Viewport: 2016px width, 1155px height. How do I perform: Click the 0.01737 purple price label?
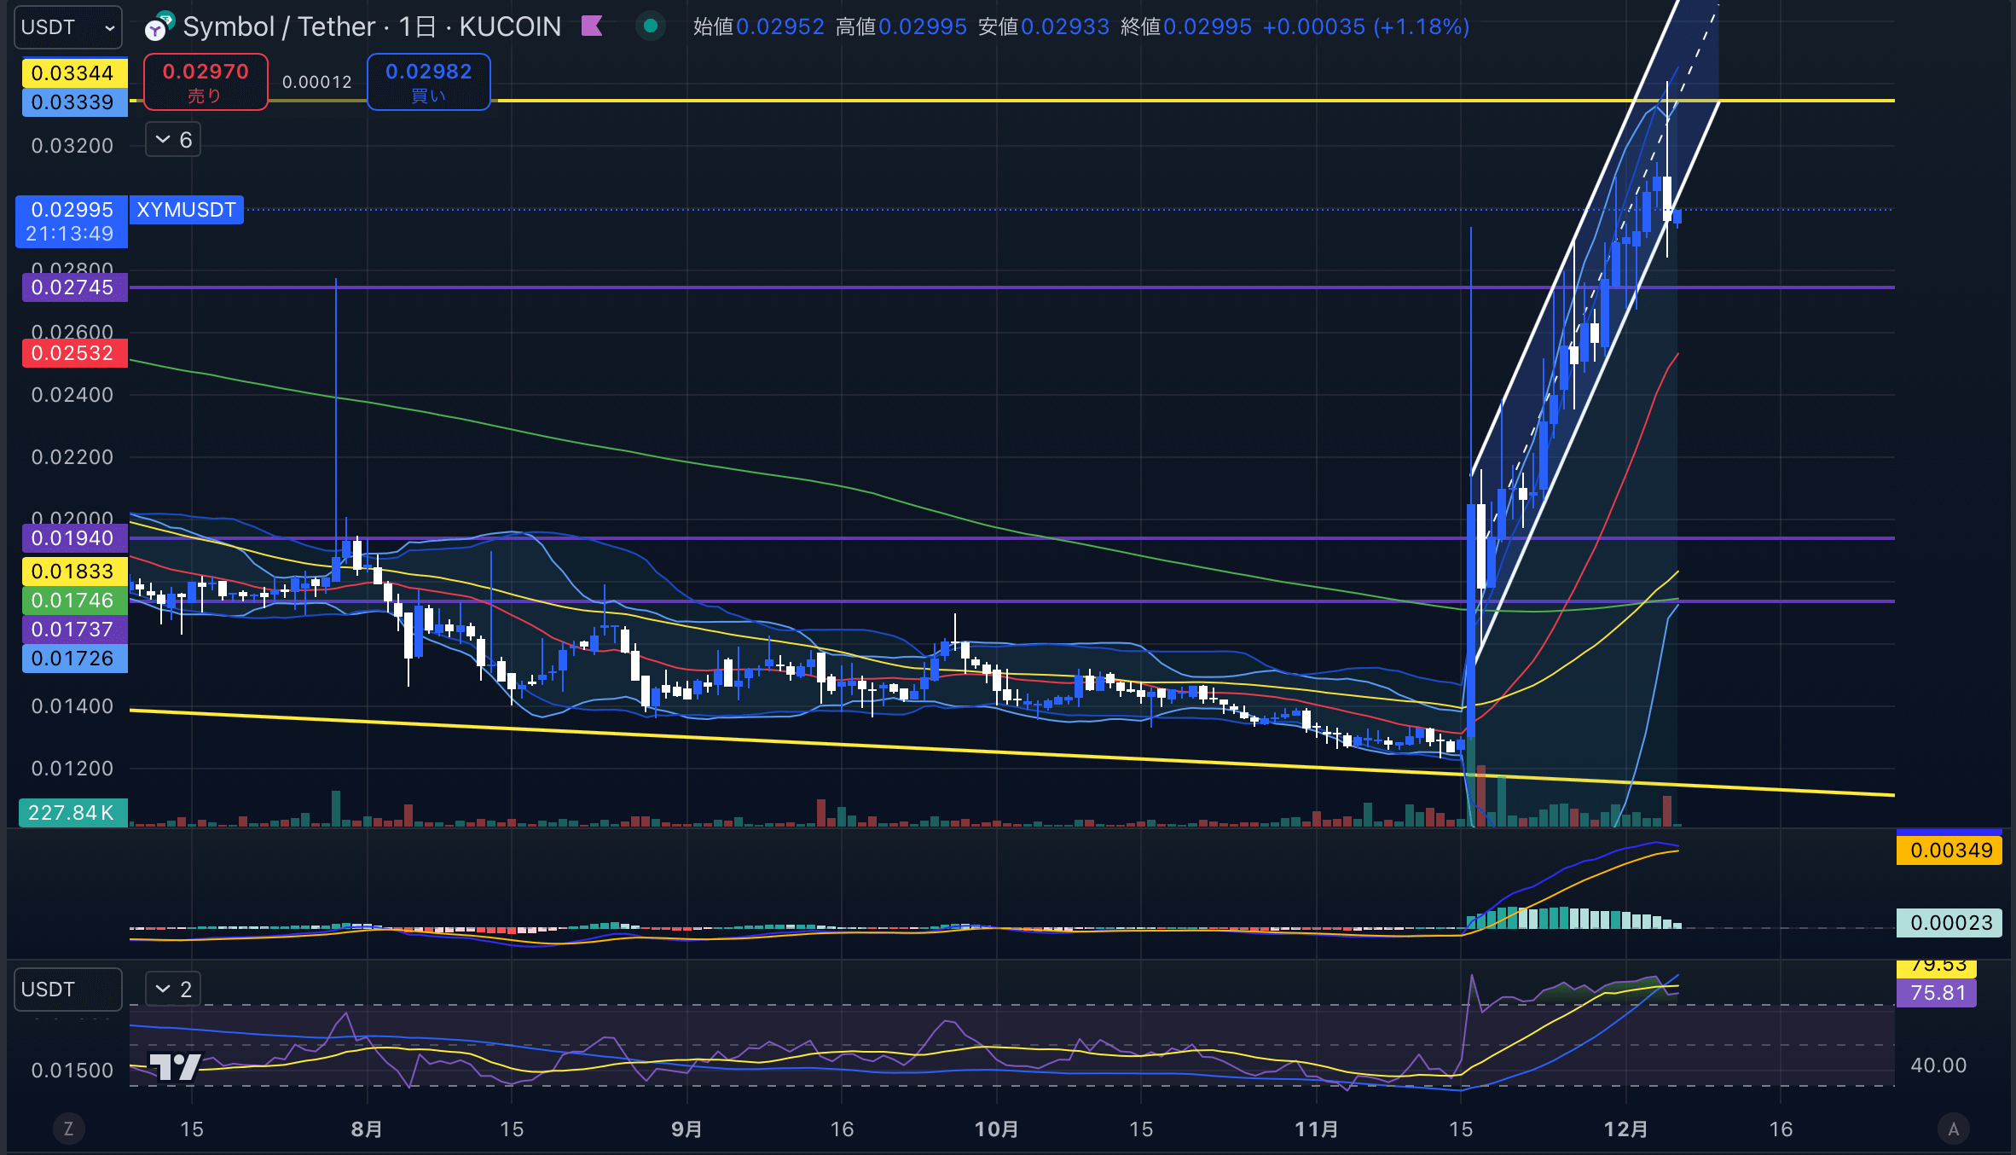tap(74, 630)
